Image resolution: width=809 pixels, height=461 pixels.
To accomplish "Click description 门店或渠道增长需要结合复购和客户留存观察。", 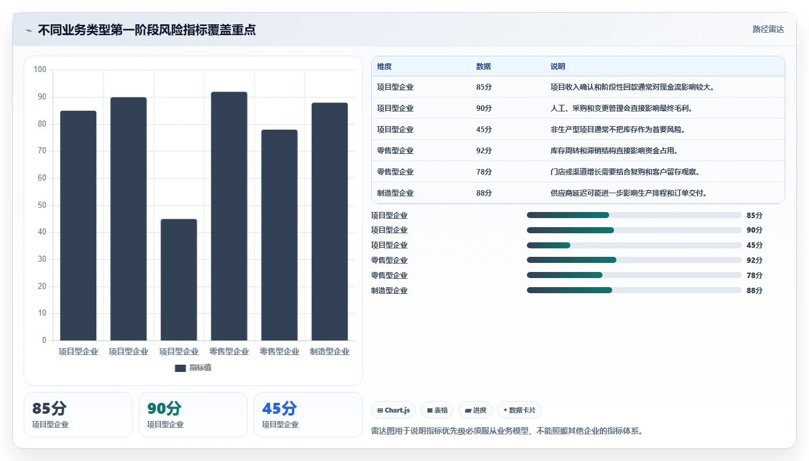I will click(625, 172).
